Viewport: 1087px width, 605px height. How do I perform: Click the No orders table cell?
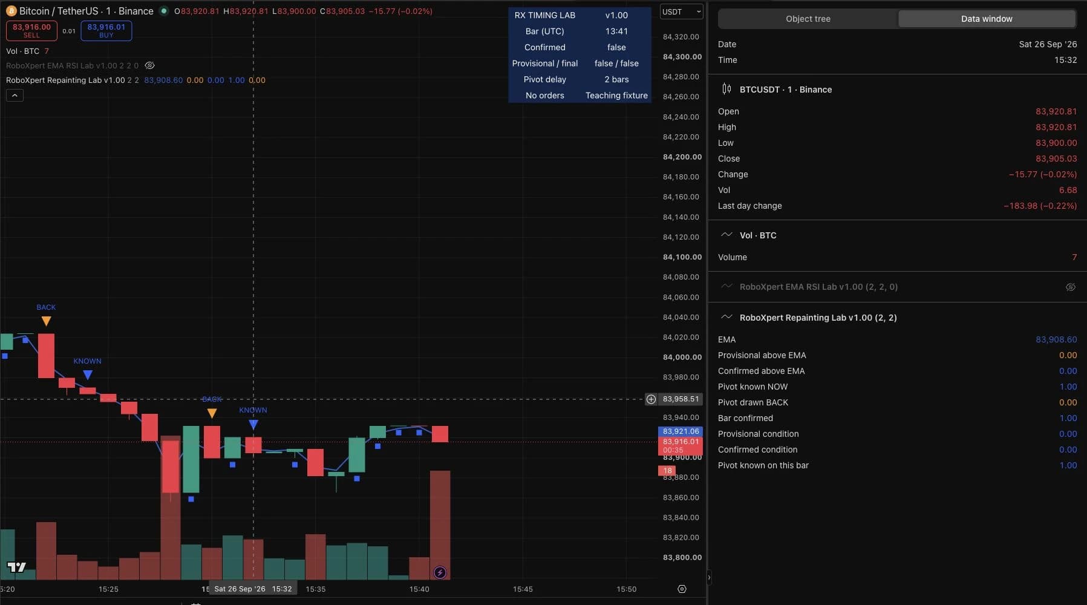point(545,96)
